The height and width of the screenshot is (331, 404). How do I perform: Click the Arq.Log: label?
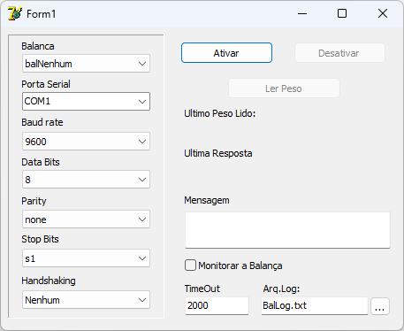pos(281,289)
